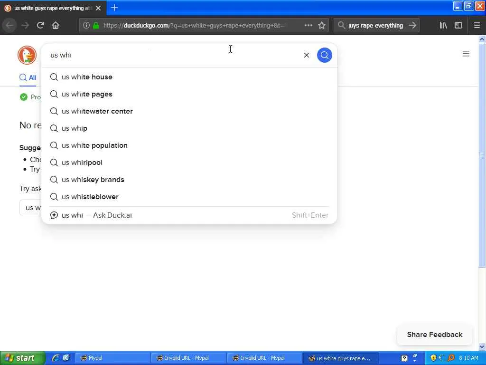Select suggestion us whirlpool

click(x=189, y=162)
